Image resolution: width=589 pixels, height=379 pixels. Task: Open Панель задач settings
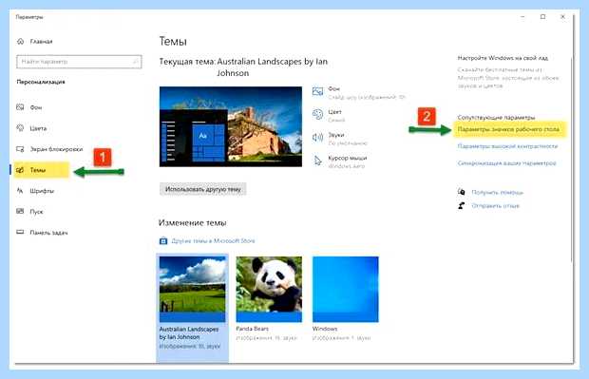click(x=48, y=233)
